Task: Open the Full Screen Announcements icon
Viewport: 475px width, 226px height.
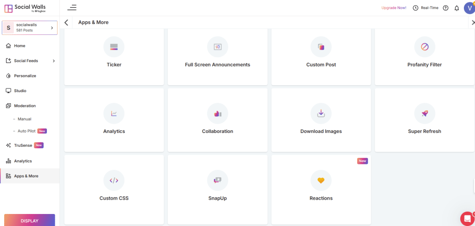Action: pyautogui.click(x=218, y=47)
